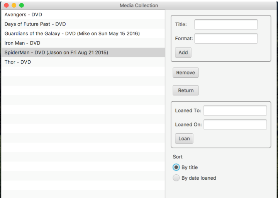This screenshot has width=278, height=199.
Task: Select the Iron Man - DVD entry
Action: pos(83,43)
